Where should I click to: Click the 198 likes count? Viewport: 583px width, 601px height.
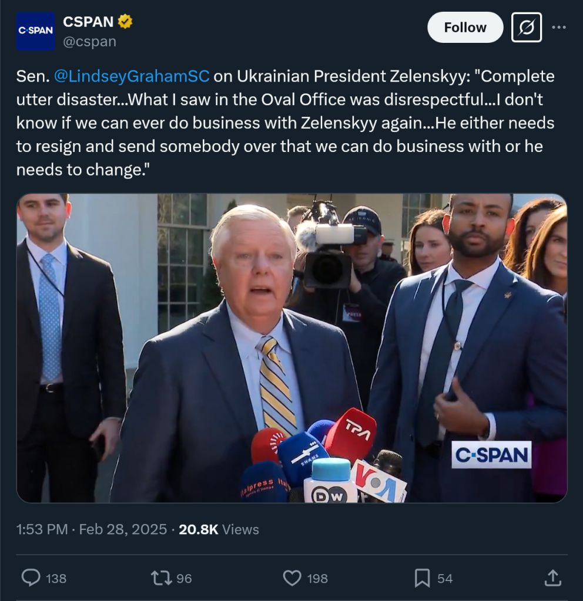click(x=317, y=578)
